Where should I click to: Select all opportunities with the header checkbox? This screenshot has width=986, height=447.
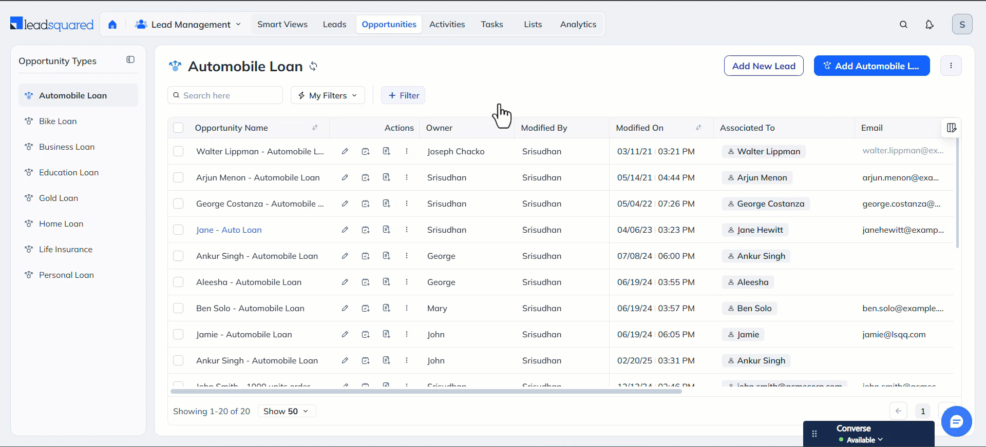coord(178,128)
